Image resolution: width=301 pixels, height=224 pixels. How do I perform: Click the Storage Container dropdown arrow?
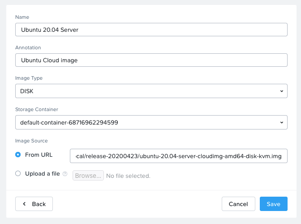coord(281,122)
